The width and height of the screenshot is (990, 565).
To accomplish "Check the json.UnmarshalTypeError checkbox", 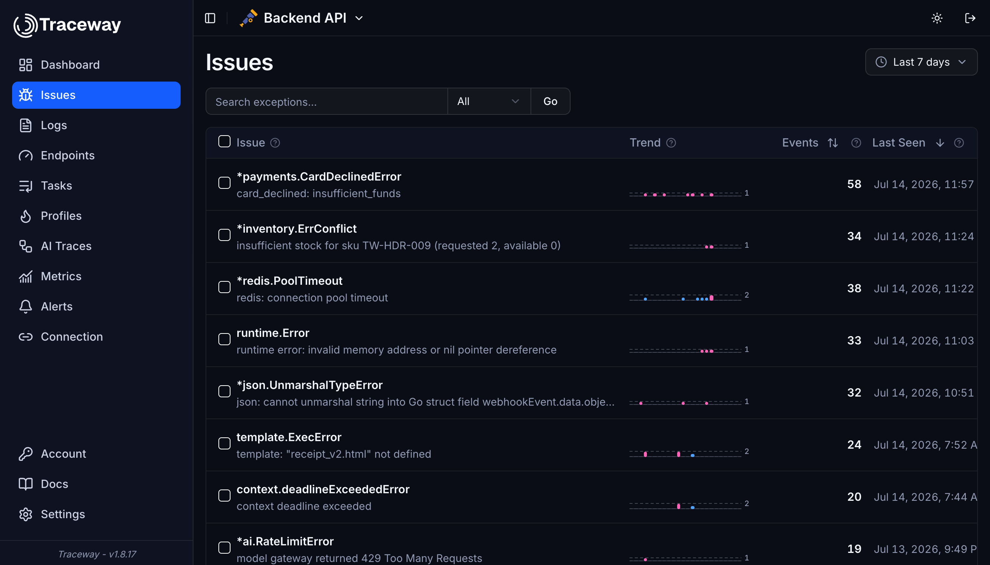I will pos(224,391).
